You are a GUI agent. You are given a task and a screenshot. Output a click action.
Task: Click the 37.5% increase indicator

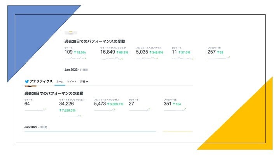click(x=184, y=52)
